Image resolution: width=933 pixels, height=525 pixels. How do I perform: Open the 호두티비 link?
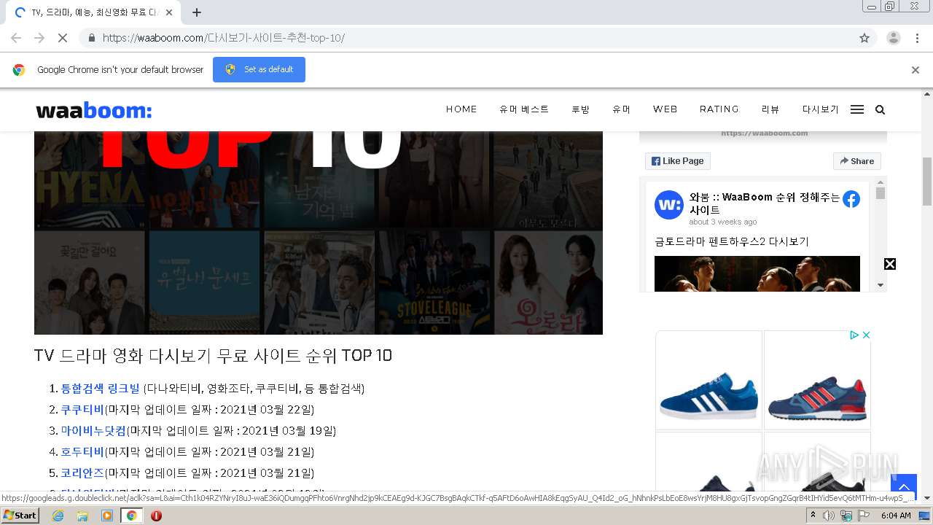click(x=82, y=452)
